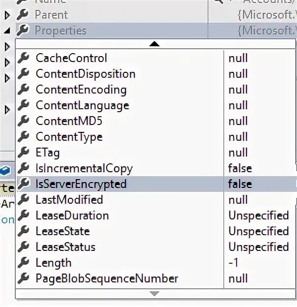Click the wrench icon next to LeaseState
Viewport: 297px width, 307px height.
24,231
